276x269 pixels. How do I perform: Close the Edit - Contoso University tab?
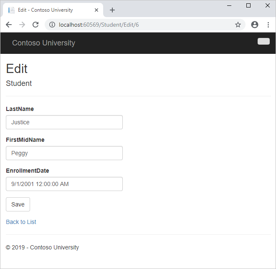pos(97,10)
